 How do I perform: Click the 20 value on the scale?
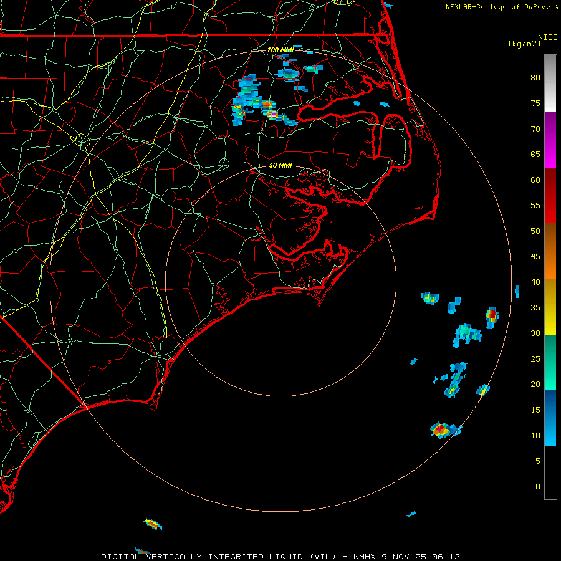coord(535,385)
